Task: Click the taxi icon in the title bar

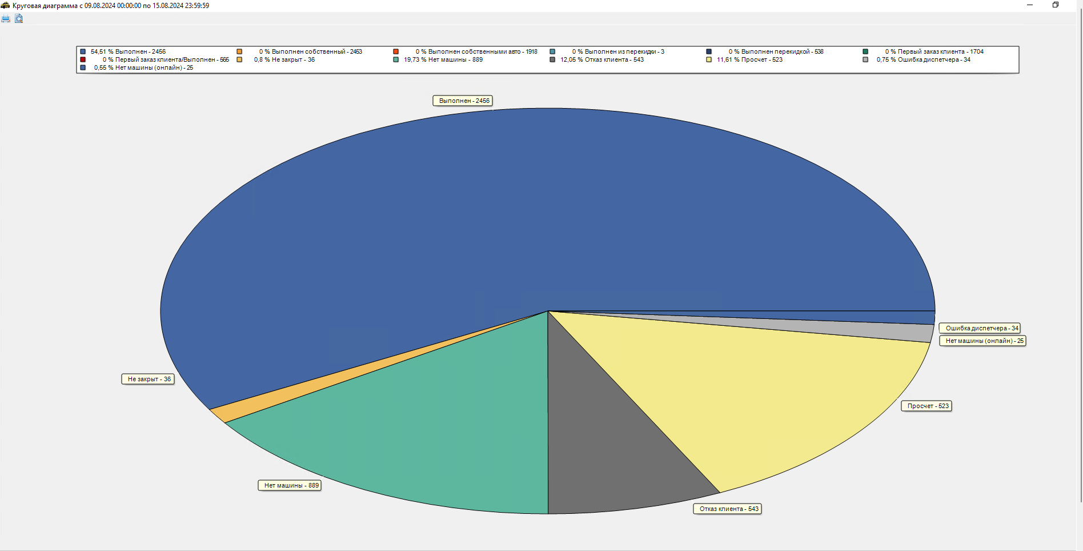Action: click(5, 5)
